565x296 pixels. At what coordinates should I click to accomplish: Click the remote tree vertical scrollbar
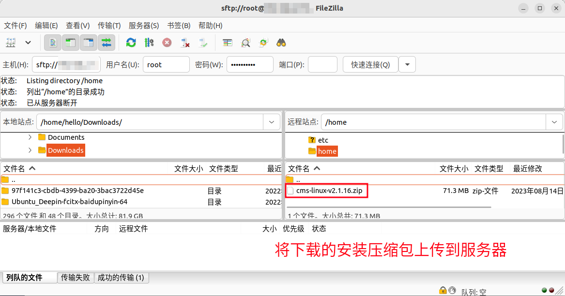point(563,144)
